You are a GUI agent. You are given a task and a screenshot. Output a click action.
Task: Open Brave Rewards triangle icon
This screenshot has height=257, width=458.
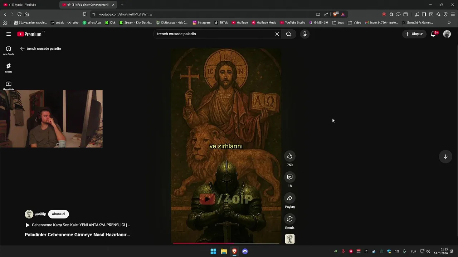[x=343, y=14]
